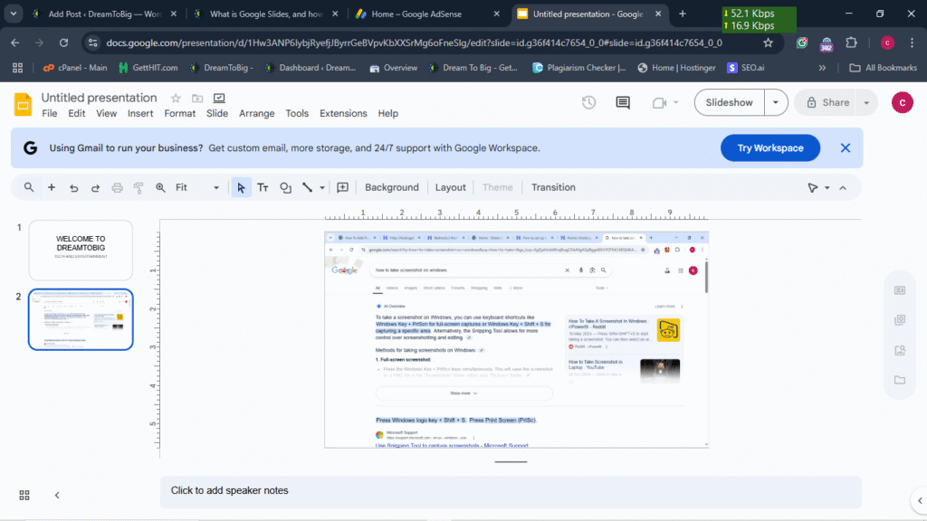Click the Try Workspace button

[769, 148]
